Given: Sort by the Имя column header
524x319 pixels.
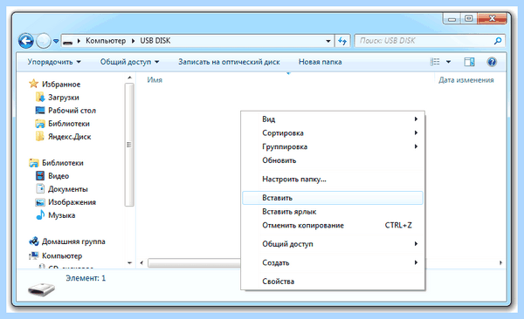Looking at the screenshot, I should (155, 80).
